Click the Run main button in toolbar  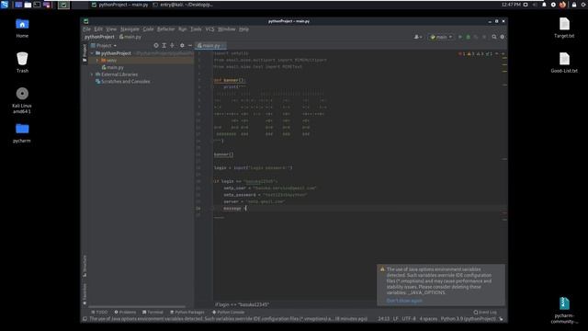(x=460, y=37)
